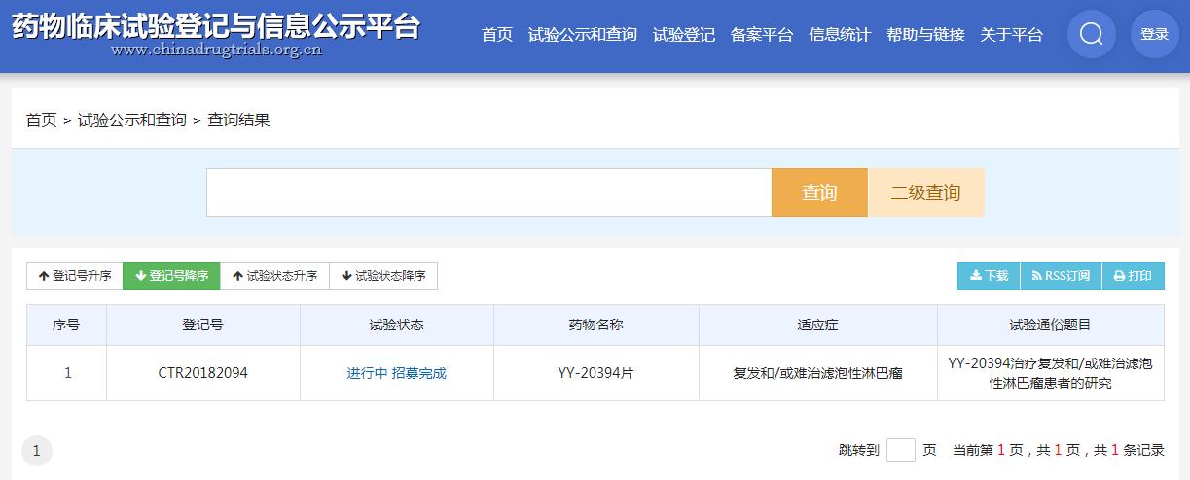Click the 登录 login button

[x=1154, y=35]
